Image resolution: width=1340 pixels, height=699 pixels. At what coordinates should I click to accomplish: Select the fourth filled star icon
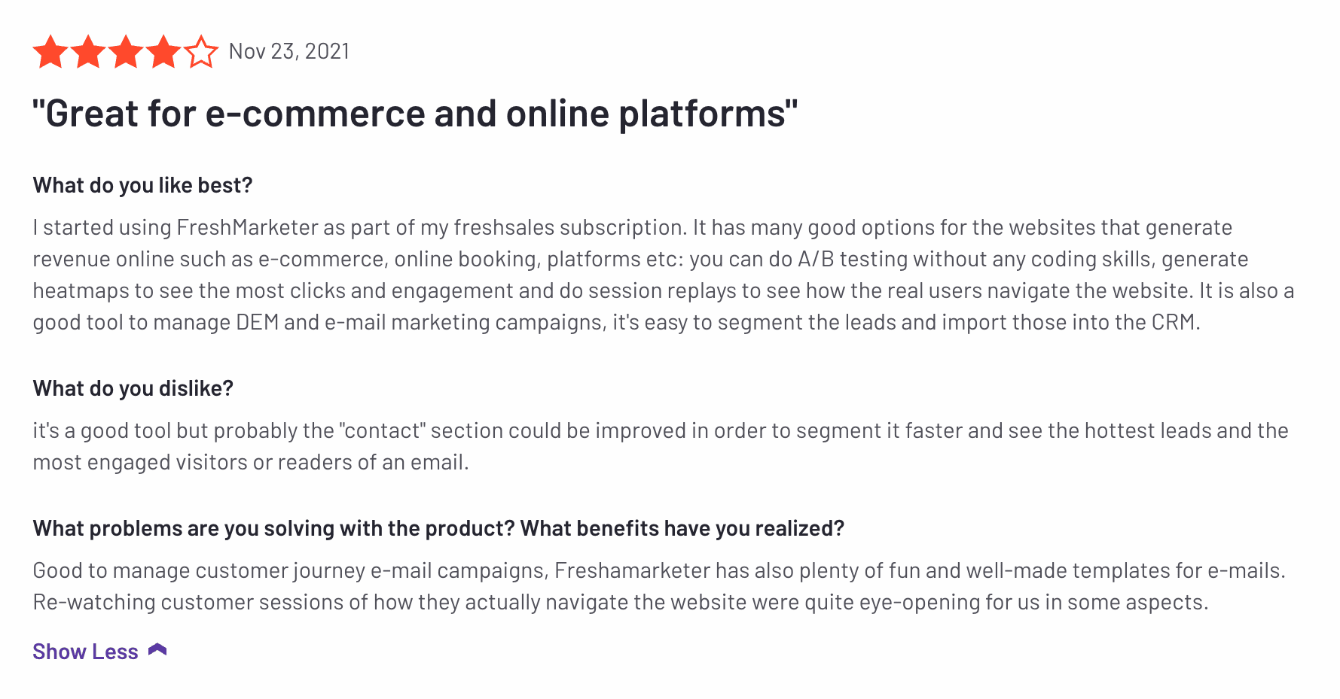(x=163, y=51)
